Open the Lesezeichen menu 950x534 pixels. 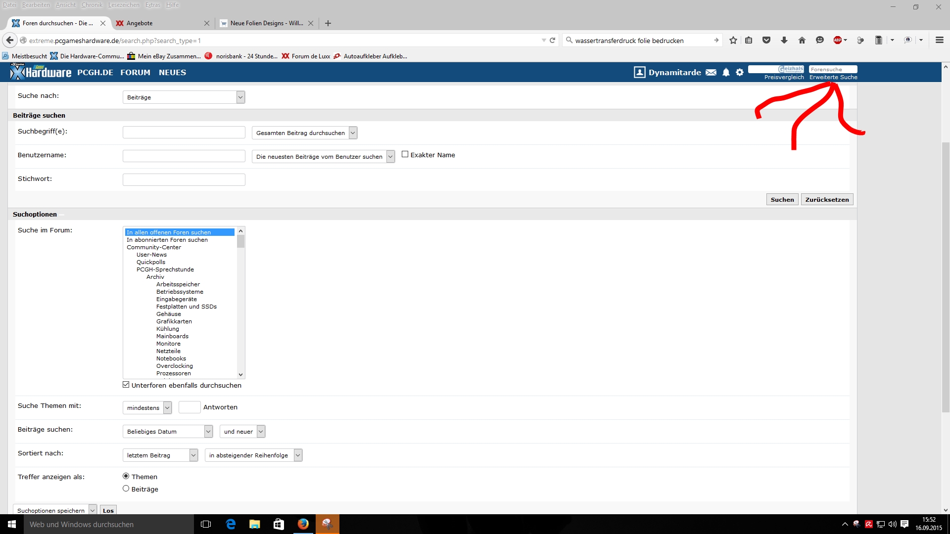point(124,5)
